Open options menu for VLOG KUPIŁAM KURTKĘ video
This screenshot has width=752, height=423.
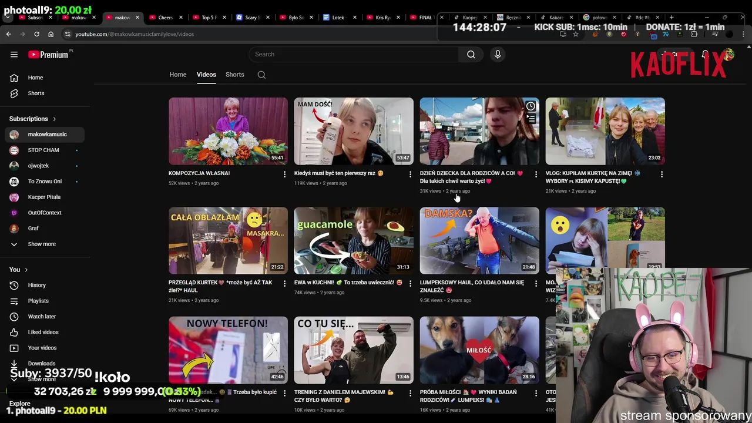(662, 174)
